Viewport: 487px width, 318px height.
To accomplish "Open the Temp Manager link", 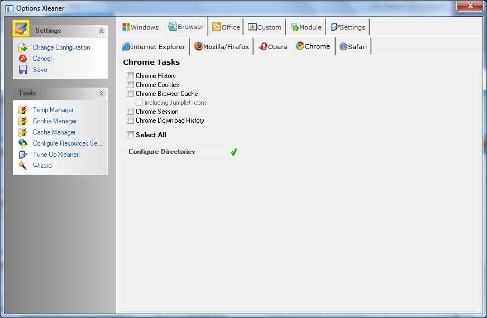I will pos(53,110).
